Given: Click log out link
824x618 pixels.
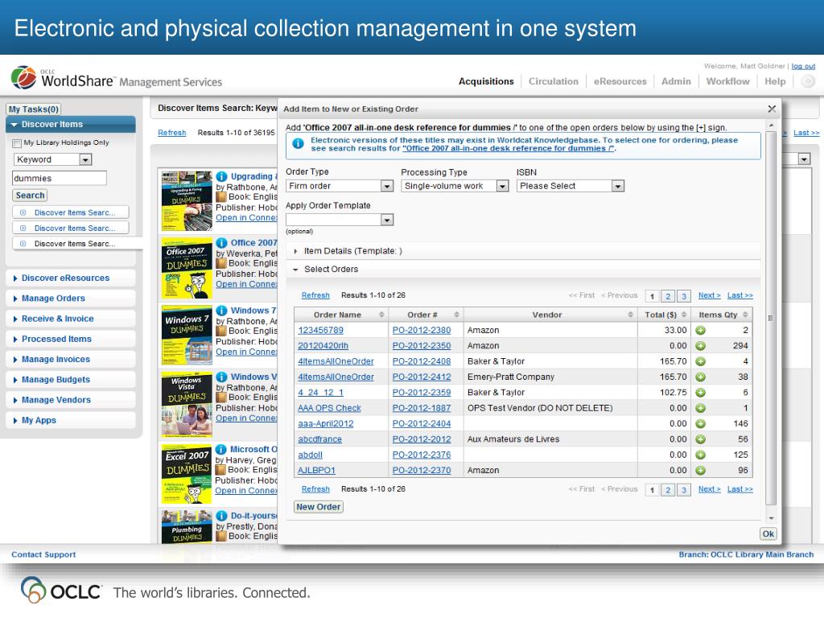Looking at the screenshot, I should tap(804, 66).
